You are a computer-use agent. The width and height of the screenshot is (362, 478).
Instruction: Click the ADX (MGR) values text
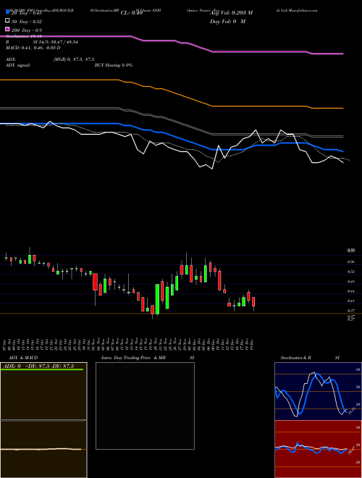(x=74, y=59)
